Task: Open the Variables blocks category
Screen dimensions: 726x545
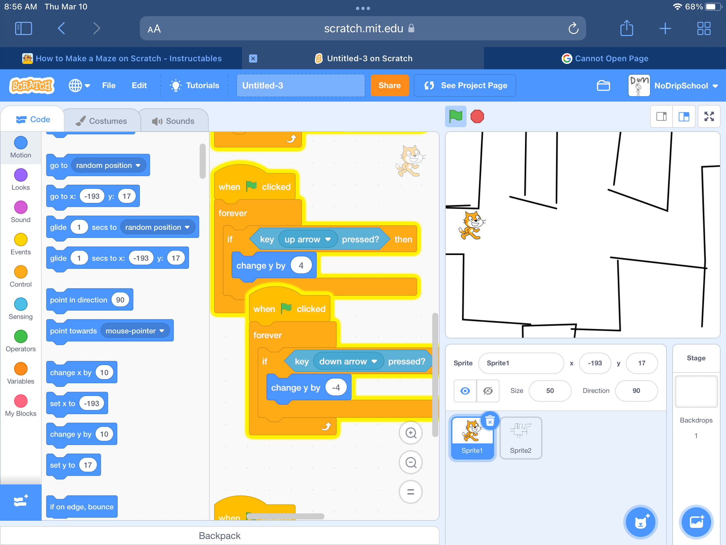Action: [x=21, y=373]
